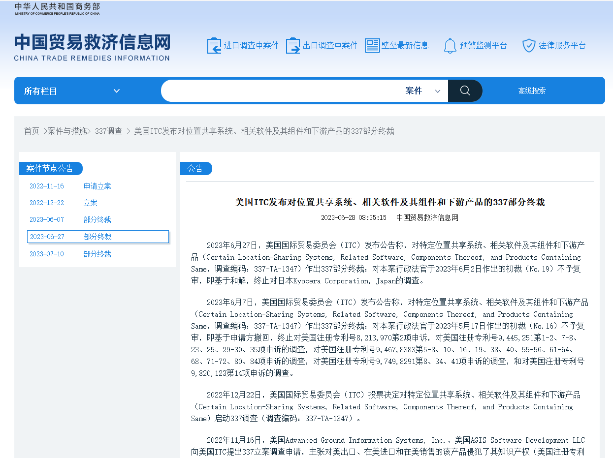Go to 首页 in breadcrumb
The image size is (613, 458).
point(32,131)
